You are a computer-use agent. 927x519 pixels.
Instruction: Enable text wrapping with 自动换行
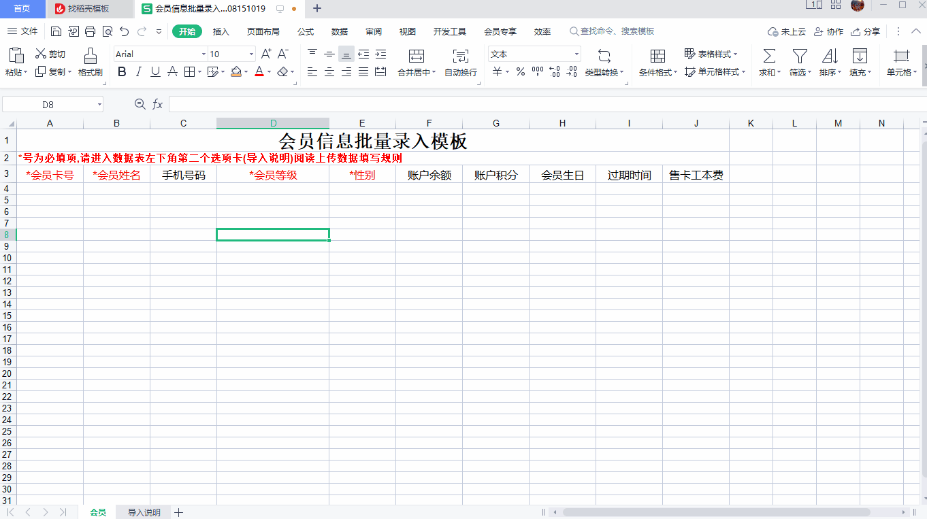(x=460, y=61)
